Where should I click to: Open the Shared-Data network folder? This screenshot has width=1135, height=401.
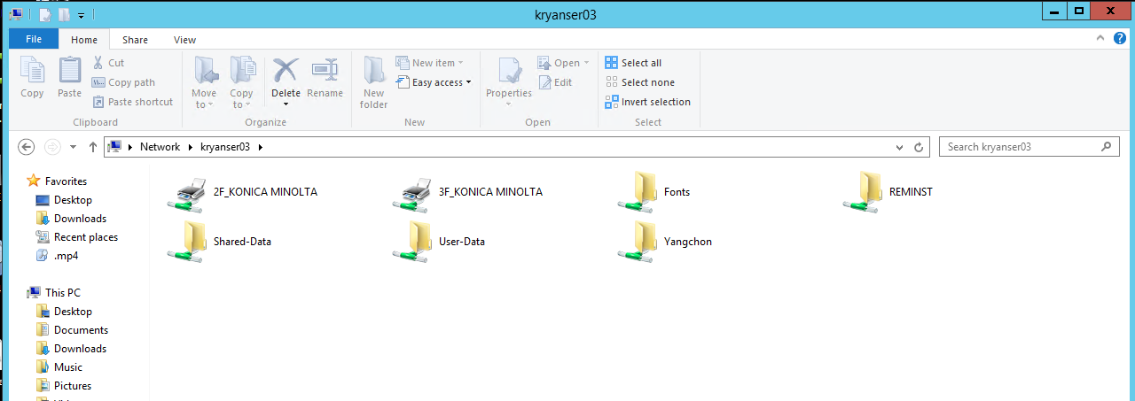(219, 242)
